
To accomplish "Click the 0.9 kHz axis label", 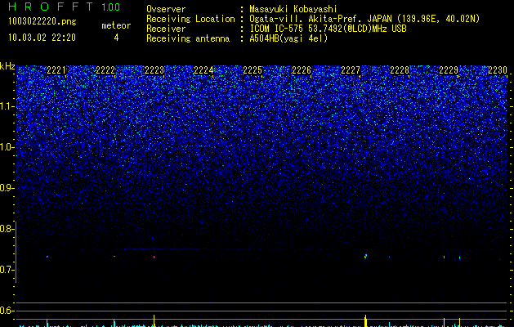I will coord(7,188).
